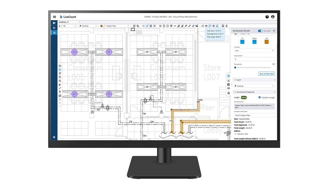Open the takeoff view in left sidebar
Viewport: 329px width, 184px height.
coord(54,32)
